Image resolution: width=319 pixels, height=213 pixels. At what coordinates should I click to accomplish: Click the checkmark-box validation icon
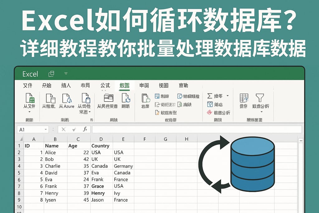210,104
